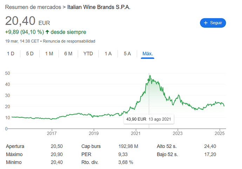
Task: Click the 2023 marker on time axis
Action: [x=177, y=133]
